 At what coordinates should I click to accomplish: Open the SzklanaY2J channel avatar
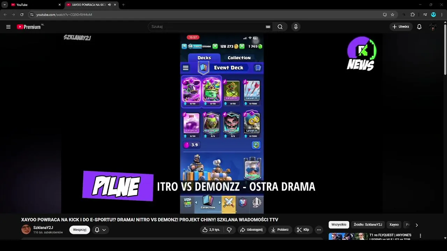[x=26, y=229]
